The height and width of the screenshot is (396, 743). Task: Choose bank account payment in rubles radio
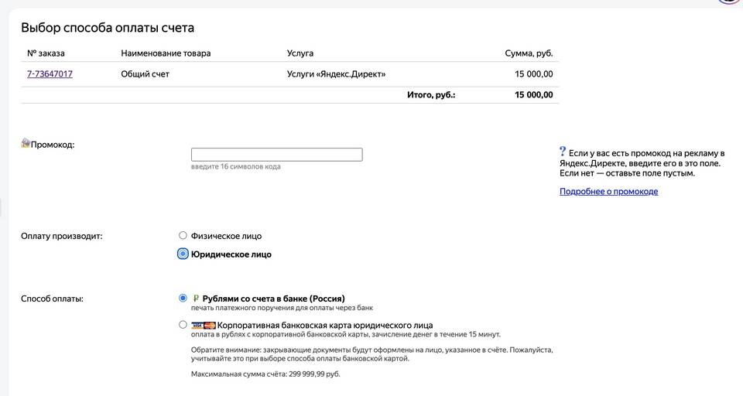(x=183, y=298)
